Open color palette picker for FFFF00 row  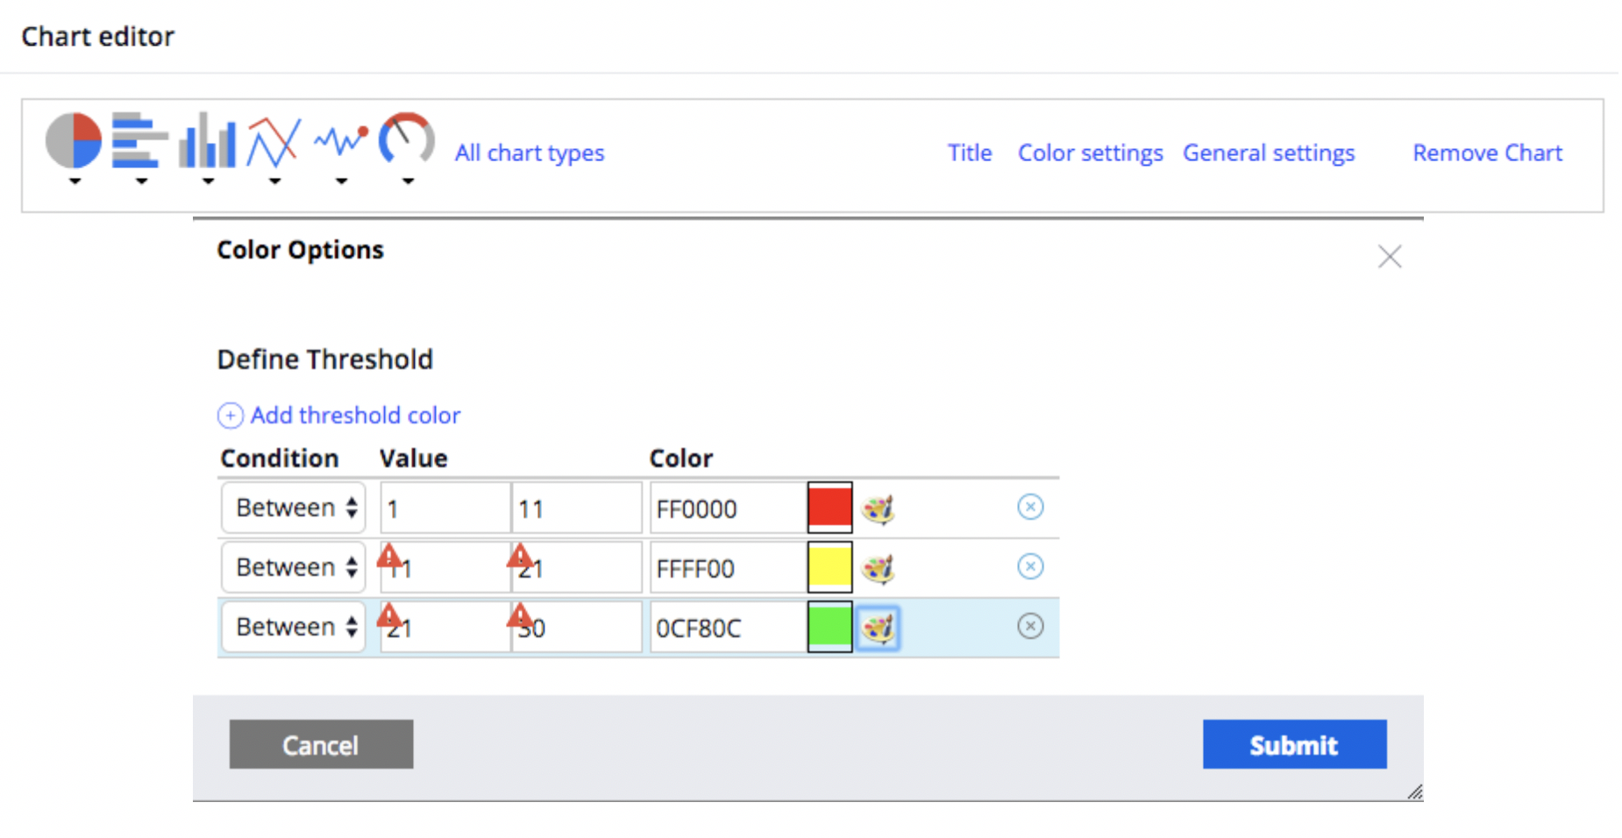pyautogui.click(x=878, y=568)
